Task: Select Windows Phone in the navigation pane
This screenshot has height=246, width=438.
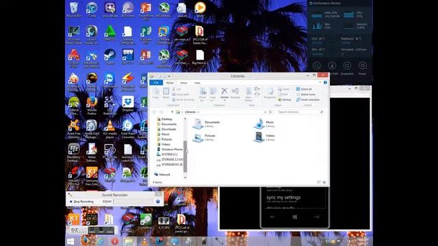Action: (x=170, y=149)
